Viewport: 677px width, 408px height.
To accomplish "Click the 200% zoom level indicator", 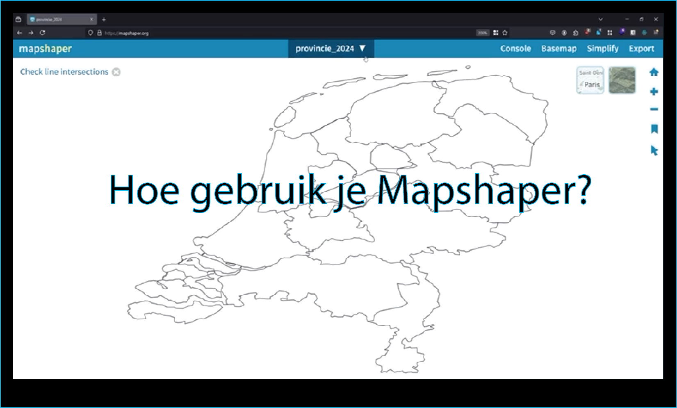I will [483, 32].
